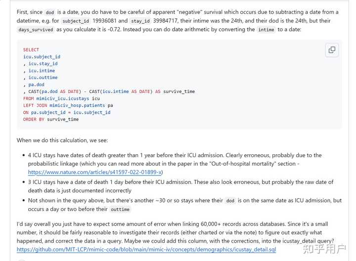This screenshot has width=356, height=261.
Task: Click the 'ORDER BY survive_time' code line
Action: [x=50, y=119]
